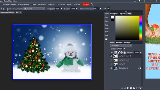The image size is (160, 90).
Task: Open the Выделить menu
Action: tap(42, 4)
